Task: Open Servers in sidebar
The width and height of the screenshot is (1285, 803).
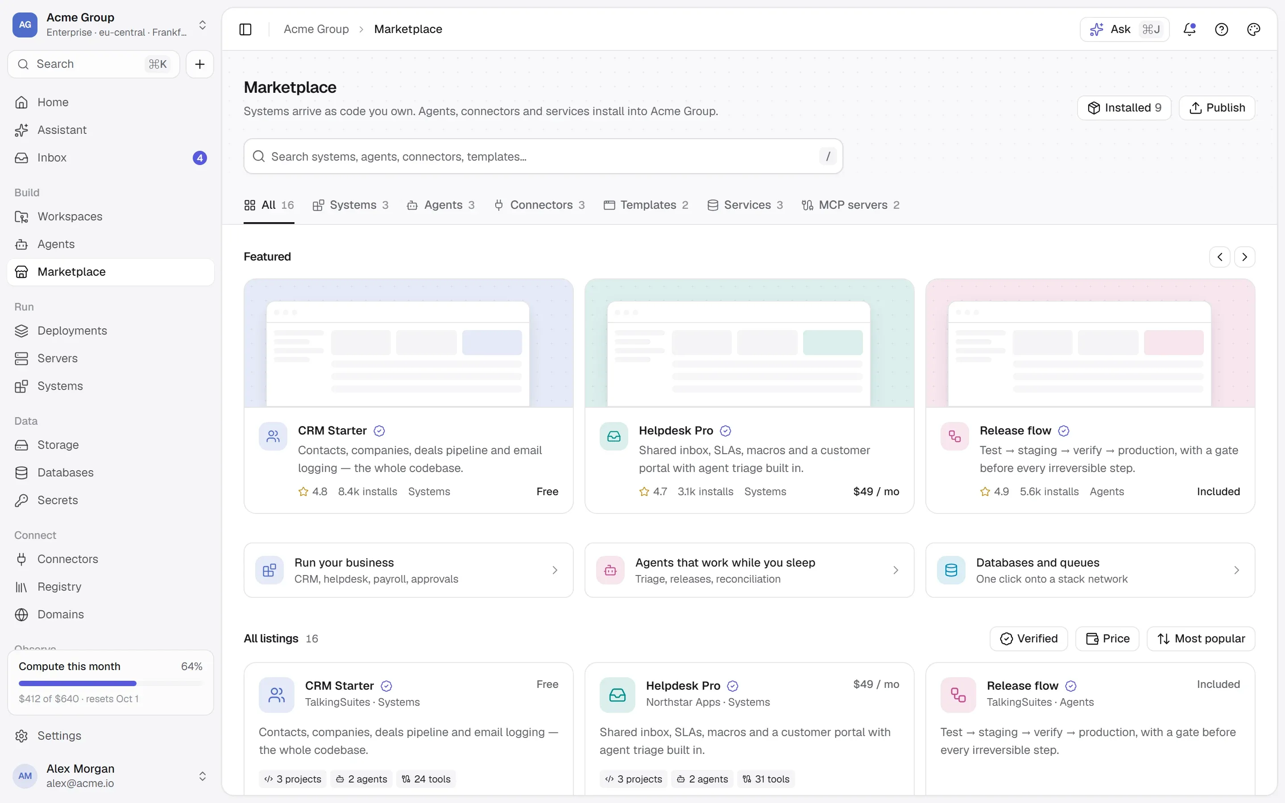Action: coord(111,359)
